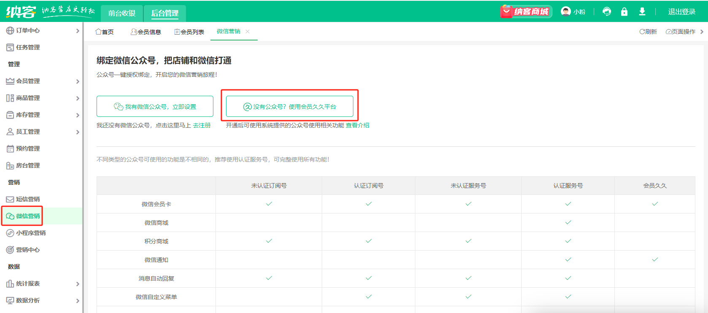Click the user avatar icon next to 小粉
The height and width of the screenshot is (313, 708).
(x=566, y=11)
